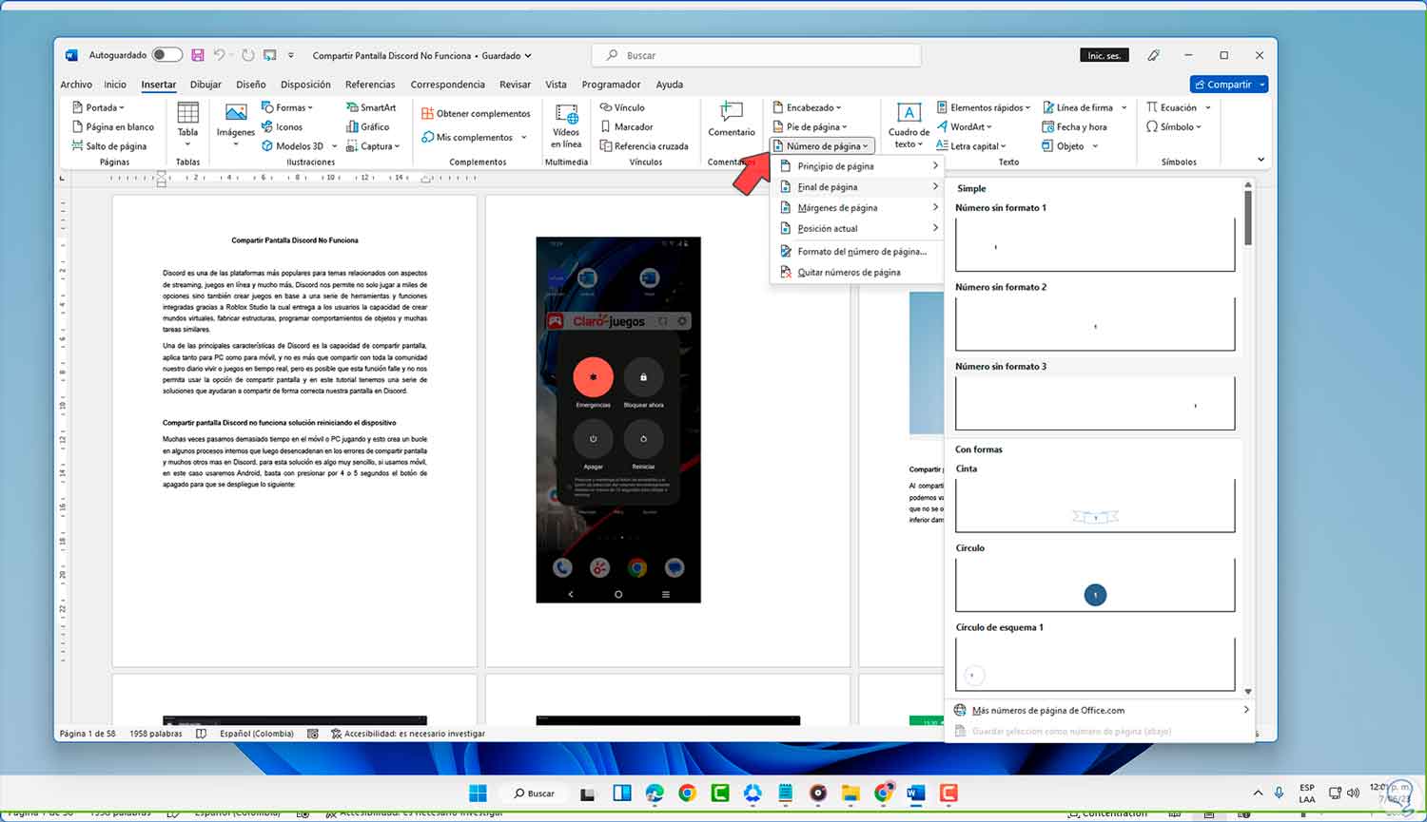1427x822 pixels.
Task: Open the Elementos rápidos dropdown
Action: click(x=984, y=107)
